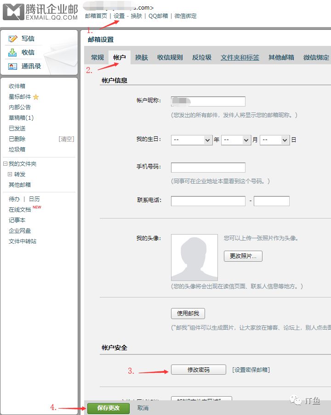Image resolution: width=331 pixels, height=415 pixels.
Task: Open the 收信规则 tab
Action: pyautogui.click(x=170, y=57)
